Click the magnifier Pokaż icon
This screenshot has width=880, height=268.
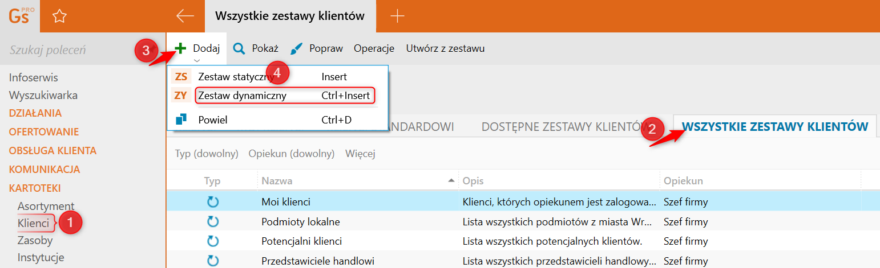click(x=240, y=48)
